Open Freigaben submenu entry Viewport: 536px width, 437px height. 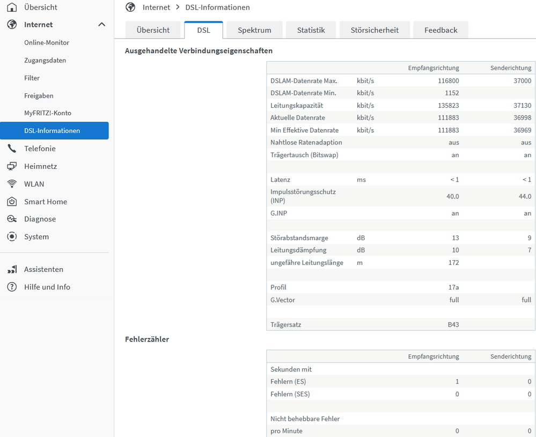click(x=39, y=95)
